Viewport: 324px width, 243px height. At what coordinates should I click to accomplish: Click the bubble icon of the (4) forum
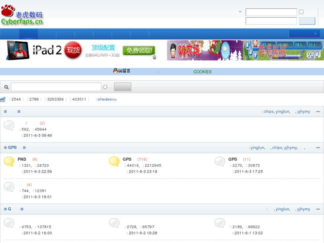point(9,186)
